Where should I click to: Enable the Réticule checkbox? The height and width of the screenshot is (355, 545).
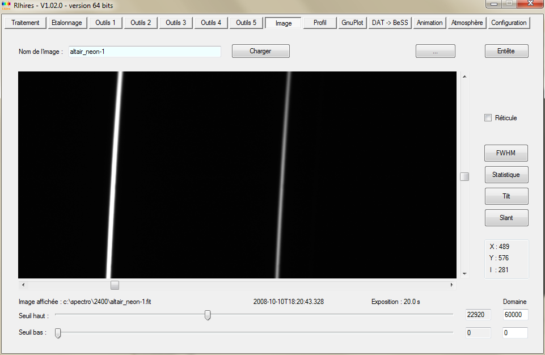[x=488, y=118]
